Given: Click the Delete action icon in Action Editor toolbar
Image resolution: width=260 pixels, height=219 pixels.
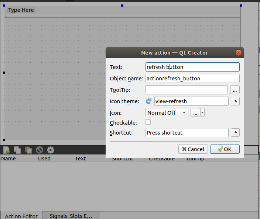Looking at the screenshot, I should coord(40,150).
